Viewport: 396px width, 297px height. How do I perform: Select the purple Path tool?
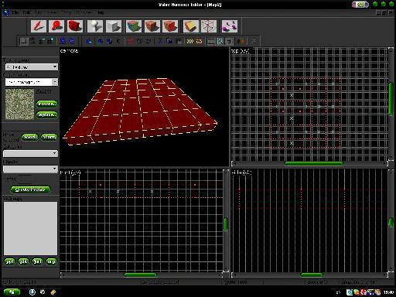point(230,26)
